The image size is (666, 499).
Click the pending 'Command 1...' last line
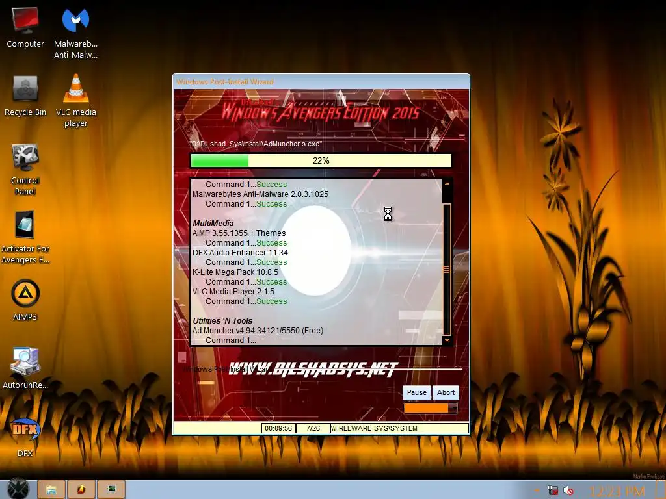(x=231, y=340)
